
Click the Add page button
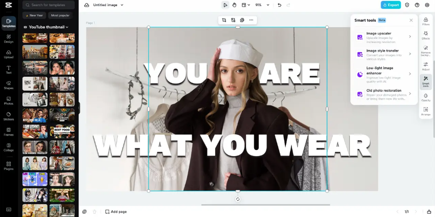pyautogui.click(x=116, y=212)
